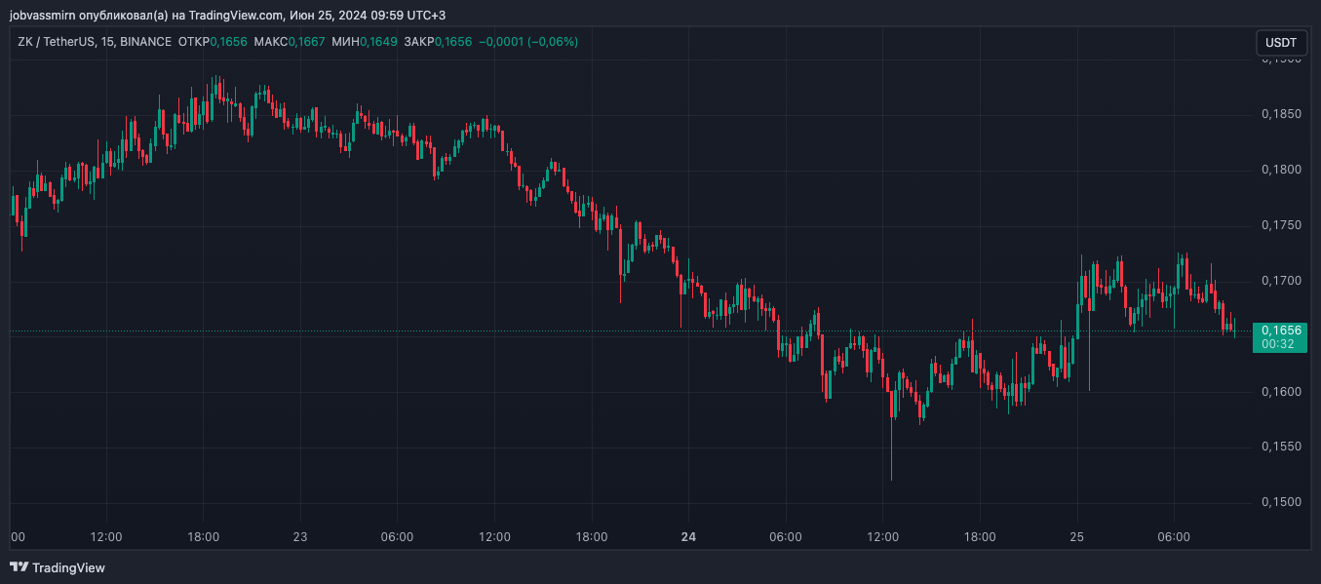The height and width of the screenshot is (584, 1321).
Task: Select the ОТКР open price value
Action: click(x=229, y=42)
